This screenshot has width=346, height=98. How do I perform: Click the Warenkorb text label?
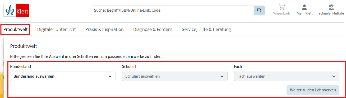pos(282,13)
